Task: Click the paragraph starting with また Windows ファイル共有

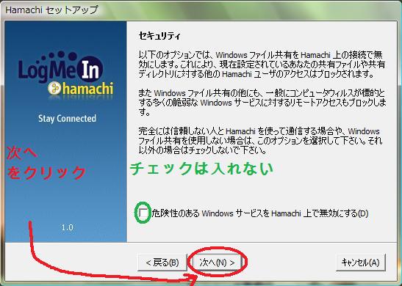Action: coord(262,103)
